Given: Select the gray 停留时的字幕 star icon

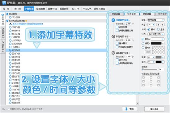Looking at the screenshot, I should [113, 36].
